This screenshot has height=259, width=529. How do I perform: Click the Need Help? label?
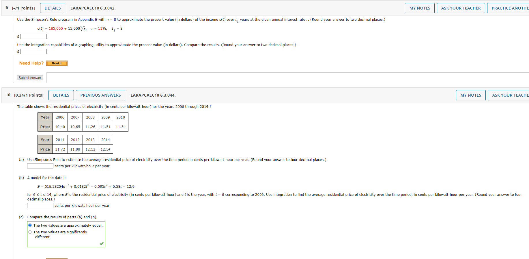click(x=31, y=63)
